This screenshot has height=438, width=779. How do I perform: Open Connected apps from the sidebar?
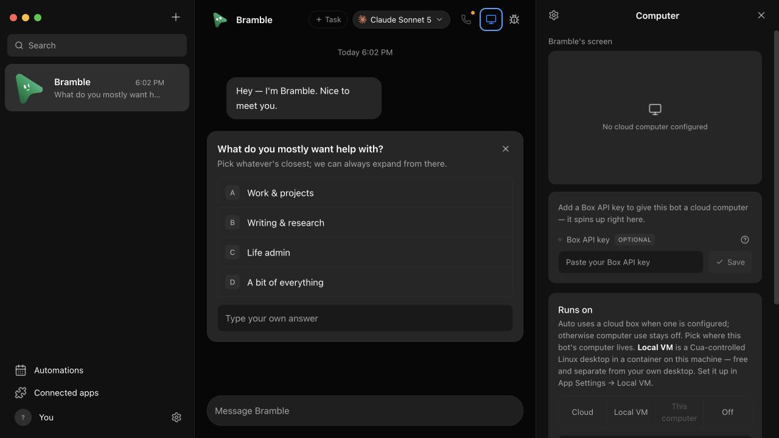[x=57, y=392]
